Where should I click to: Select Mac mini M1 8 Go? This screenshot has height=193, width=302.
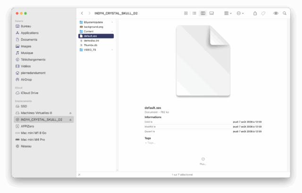pyautogui.click(x=44, y=133)
